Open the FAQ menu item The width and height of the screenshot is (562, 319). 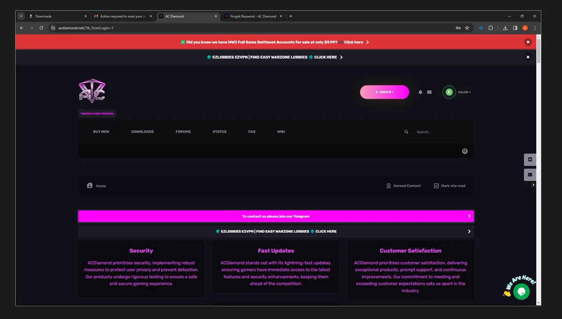pos(252,132)
